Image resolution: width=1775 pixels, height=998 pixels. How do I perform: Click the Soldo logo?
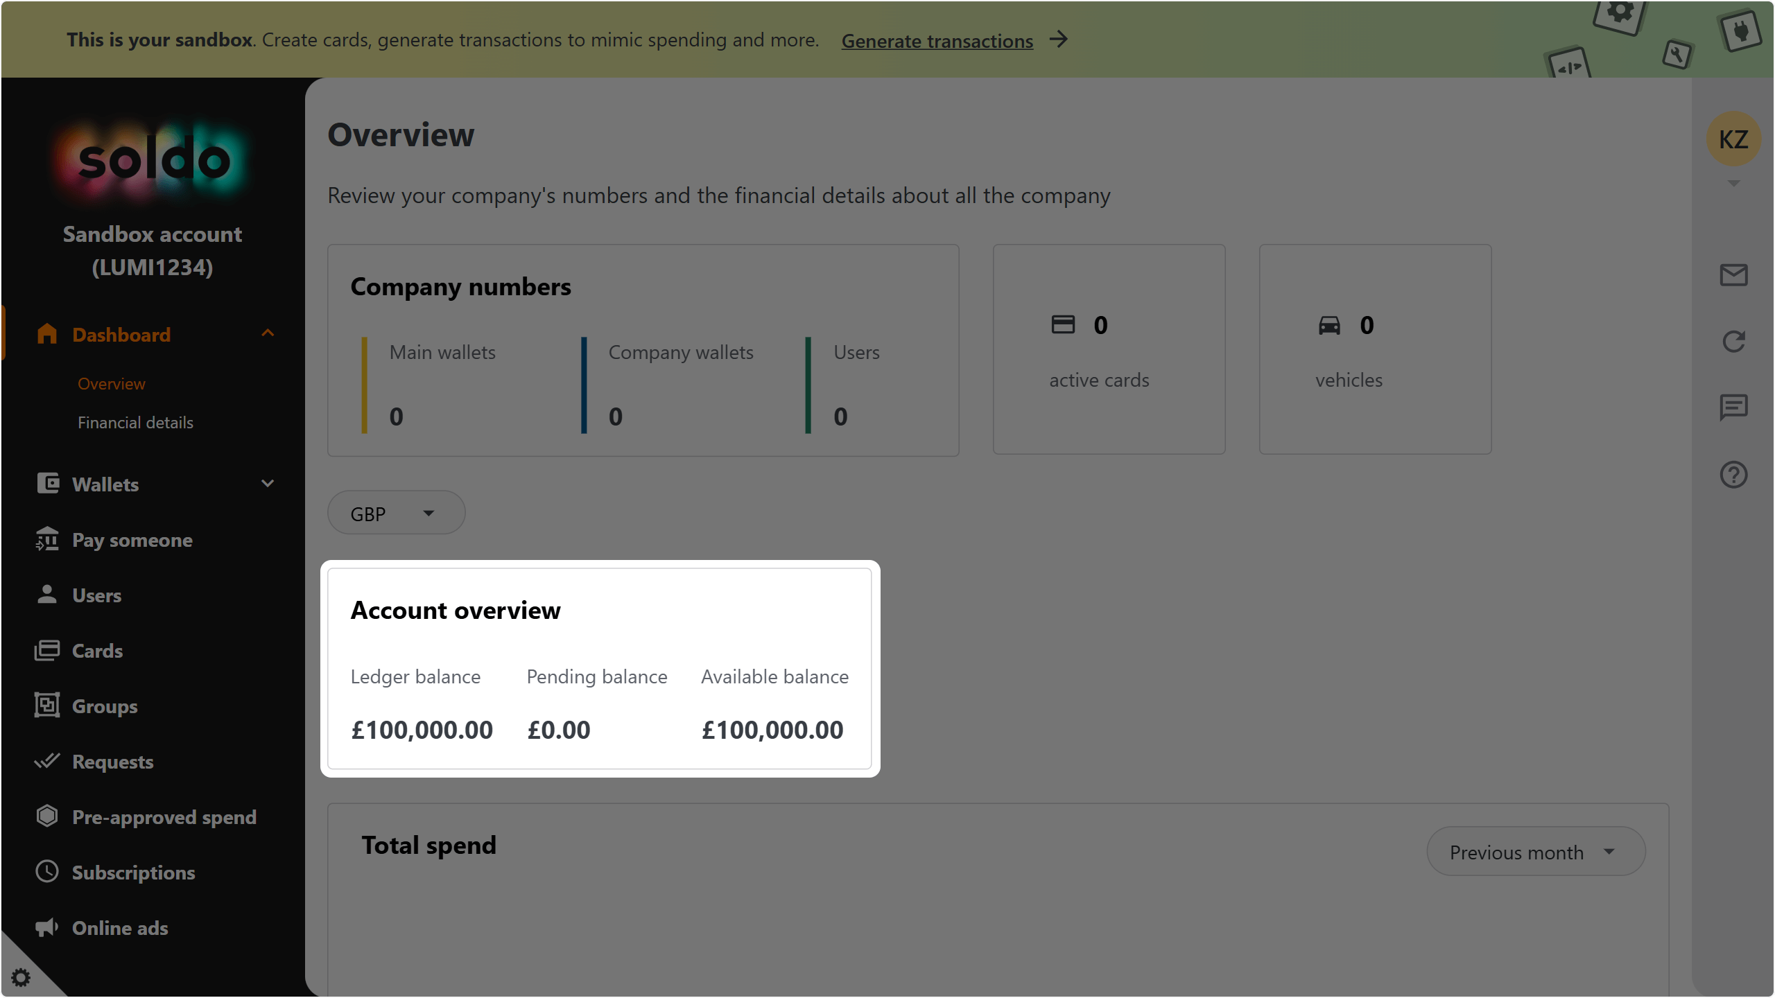point(153,161)
